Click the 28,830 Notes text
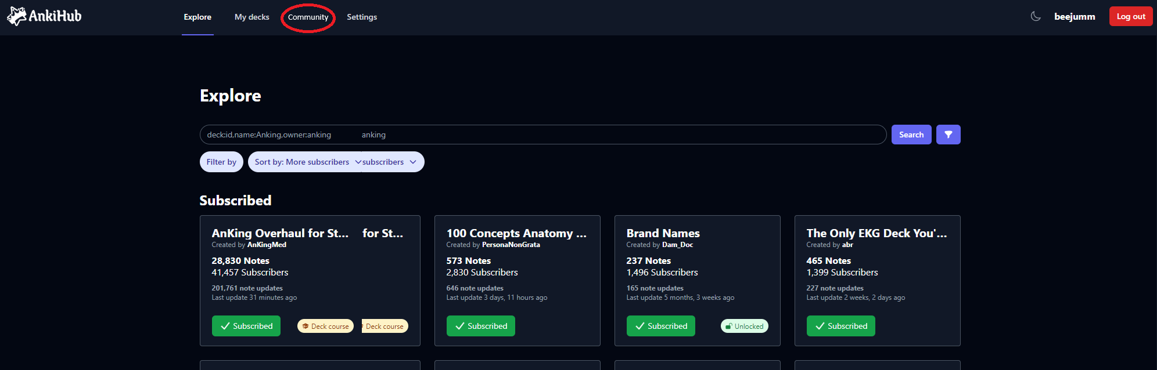The width and height of the screenshot is (1157, 370). tap(240, 261)
